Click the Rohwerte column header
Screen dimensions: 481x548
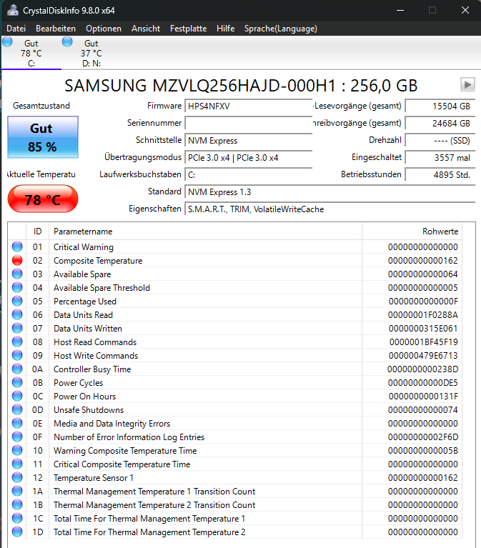click(412, 231)
